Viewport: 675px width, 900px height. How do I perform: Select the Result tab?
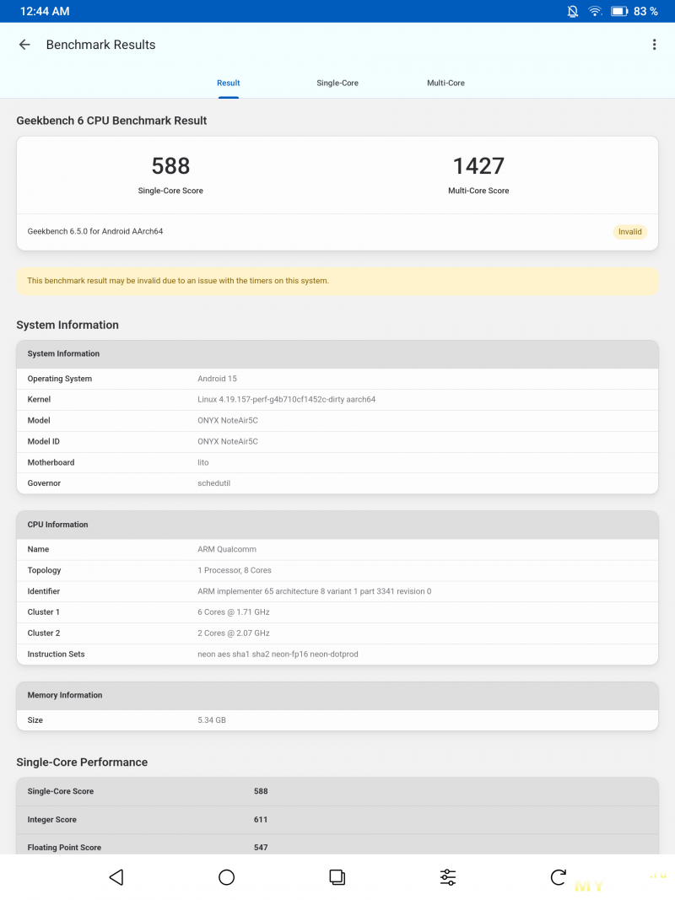(x=228, y=83)
